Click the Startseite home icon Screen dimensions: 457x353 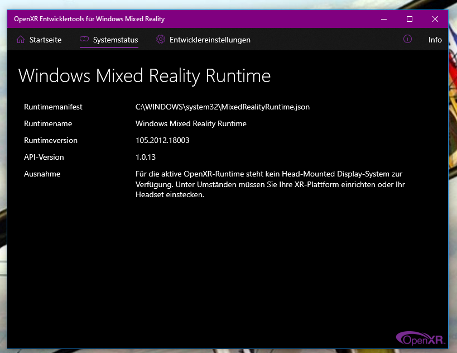click(21, 40)
